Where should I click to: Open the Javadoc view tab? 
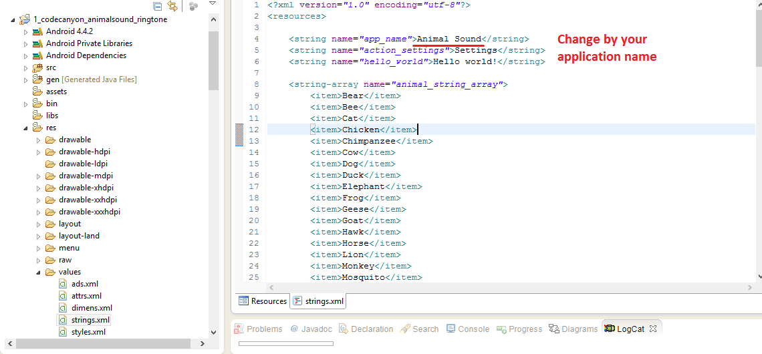click(311, 329)
